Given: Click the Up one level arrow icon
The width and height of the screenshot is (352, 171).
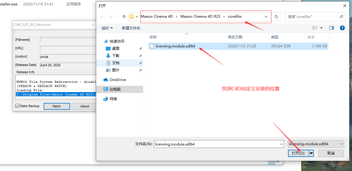Looking at the screenshot, I should pyautogui.click(x=124, y=16).
